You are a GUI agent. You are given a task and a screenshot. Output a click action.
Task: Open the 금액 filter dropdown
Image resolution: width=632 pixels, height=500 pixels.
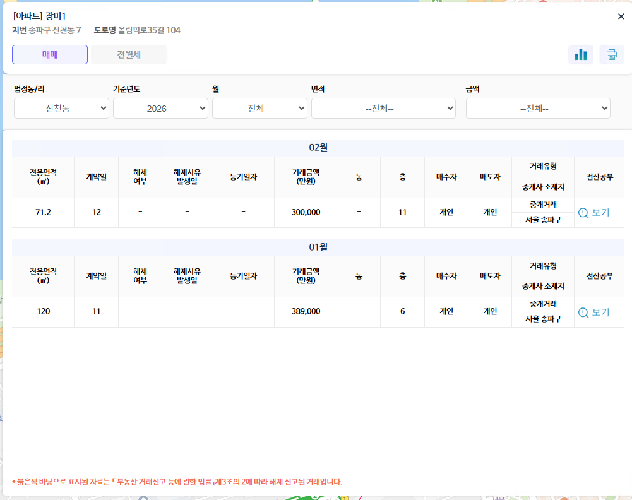(538, 109)
